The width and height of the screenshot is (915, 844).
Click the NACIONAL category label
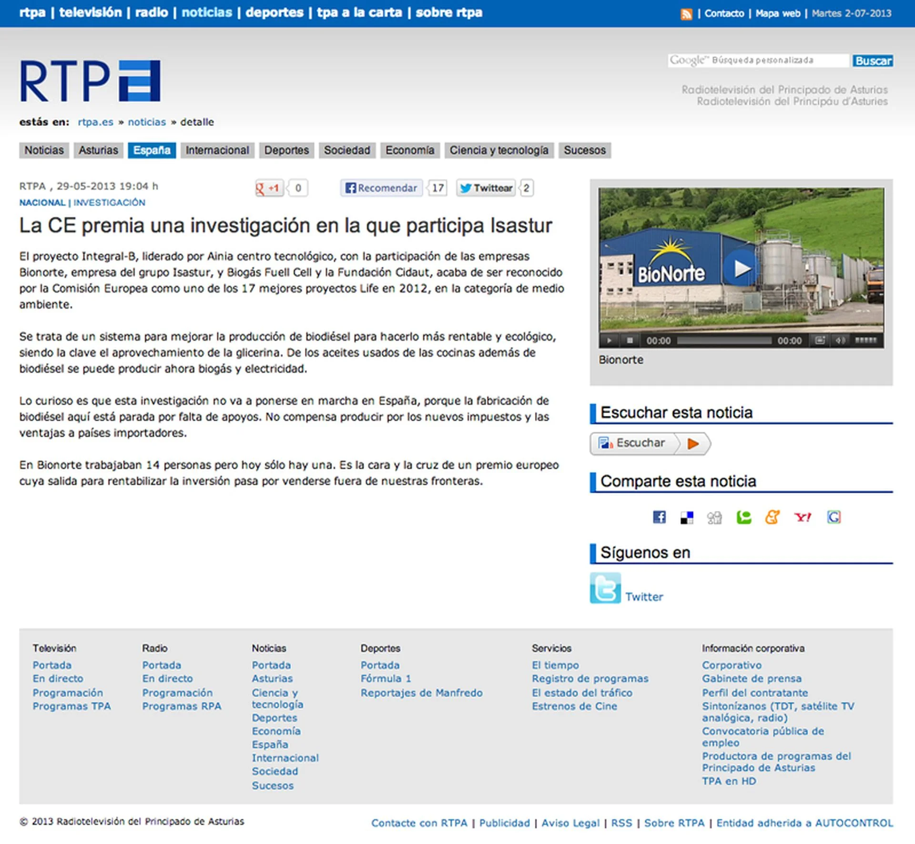[x=42, y=203]
